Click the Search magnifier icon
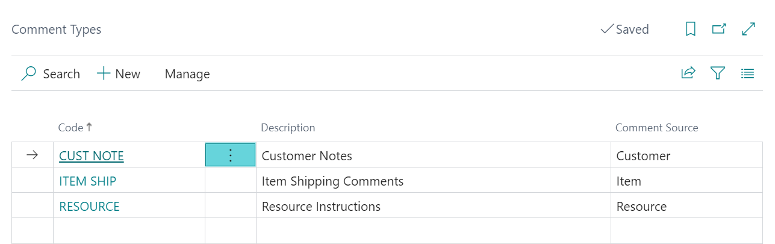 28,74
